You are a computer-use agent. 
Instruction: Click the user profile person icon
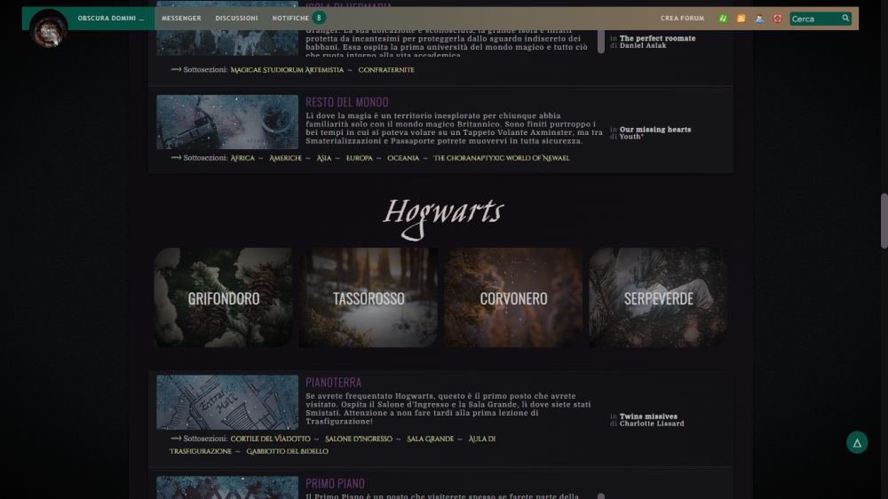coord(759,19)
